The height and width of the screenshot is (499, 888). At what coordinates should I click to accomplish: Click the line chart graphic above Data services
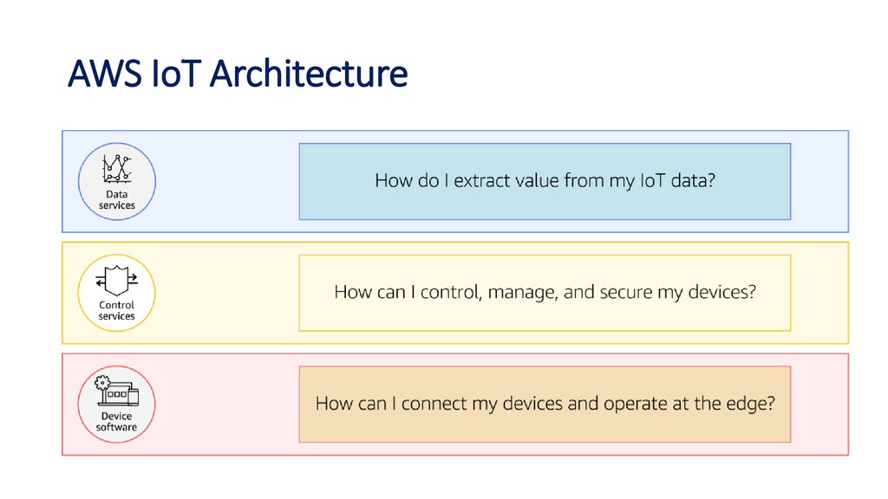point(117,169)
